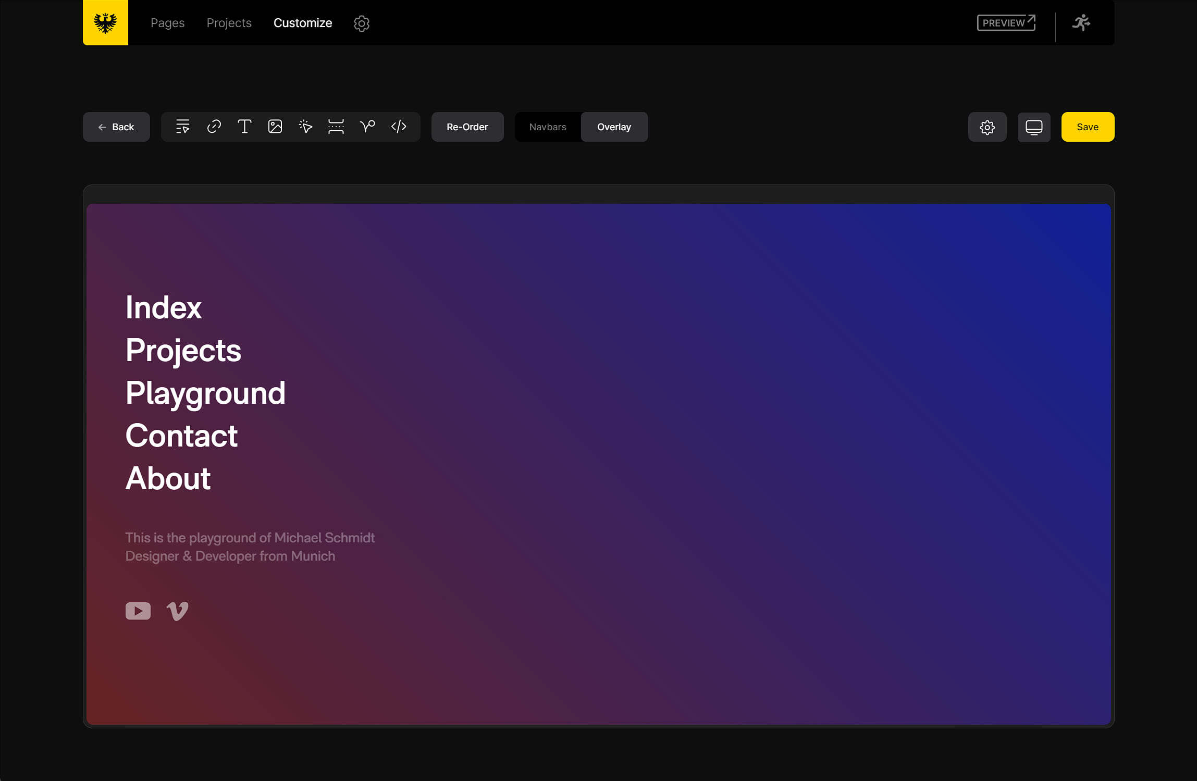Click the branching social icon tool
The height and width of the screenshot is (781, 1197).
(x=367, y=127)
